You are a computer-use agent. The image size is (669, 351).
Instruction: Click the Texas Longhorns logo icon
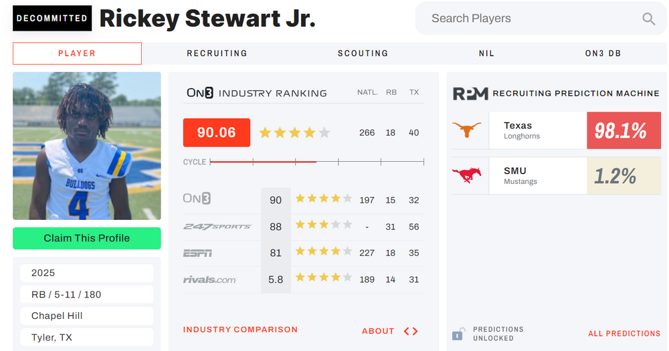[x=466, y=130]
